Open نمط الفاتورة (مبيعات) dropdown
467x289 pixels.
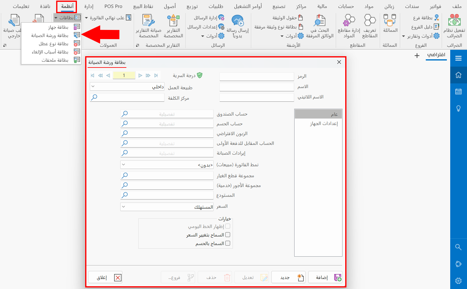pos(167,165)
